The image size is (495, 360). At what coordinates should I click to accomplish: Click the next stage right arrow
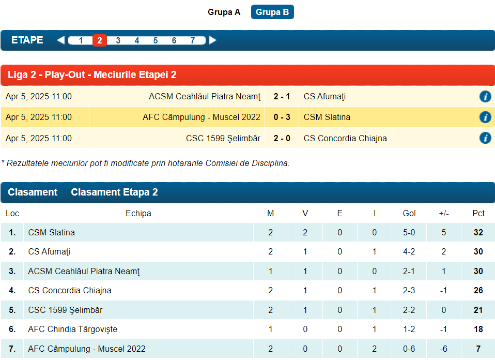(213, 40)
